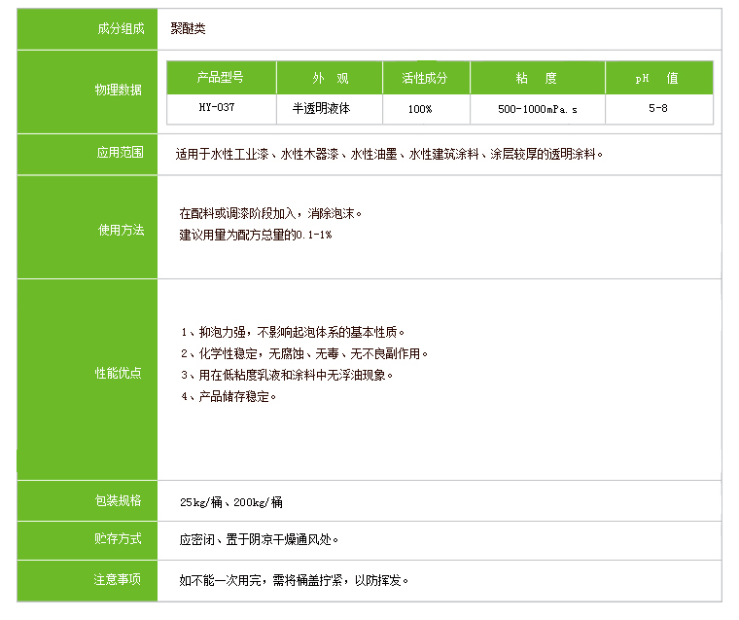Click the 使用方法 section label

[119, 231]
